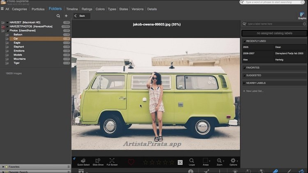Switch to the Categories tab
The height and width of the screenshot is (173, 308).
19,9
